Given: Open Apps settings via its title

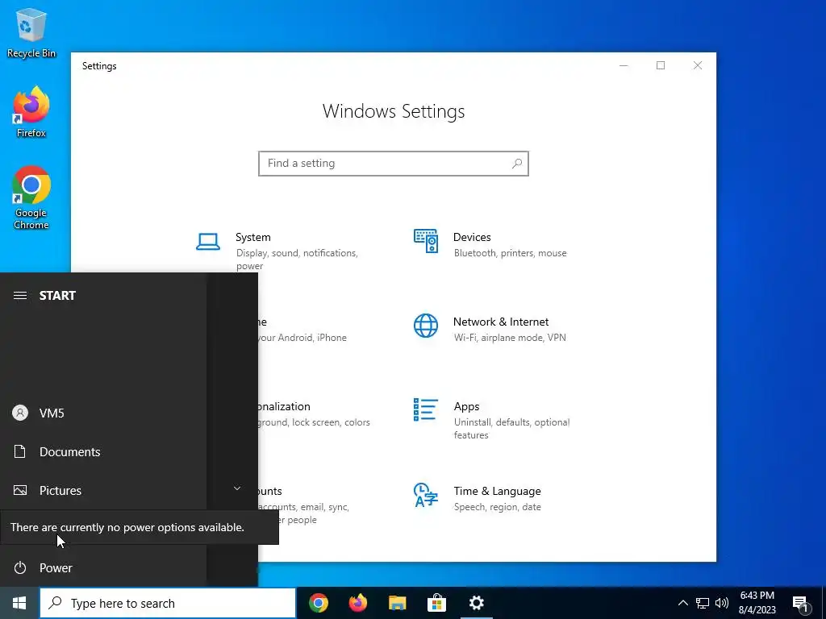Looking at the screenshot, I should (x=467, y=407).
